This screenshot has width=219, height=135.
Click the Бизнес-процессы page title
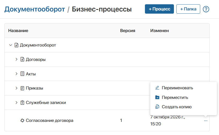click(102, 9)
